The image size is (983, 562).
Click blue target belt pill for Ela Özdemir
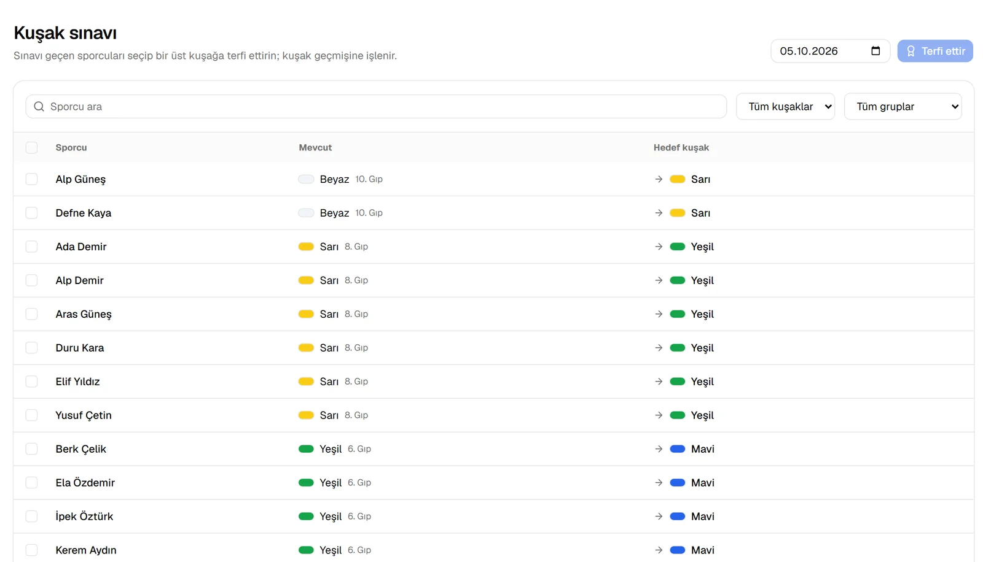click(x=677, y=483)
